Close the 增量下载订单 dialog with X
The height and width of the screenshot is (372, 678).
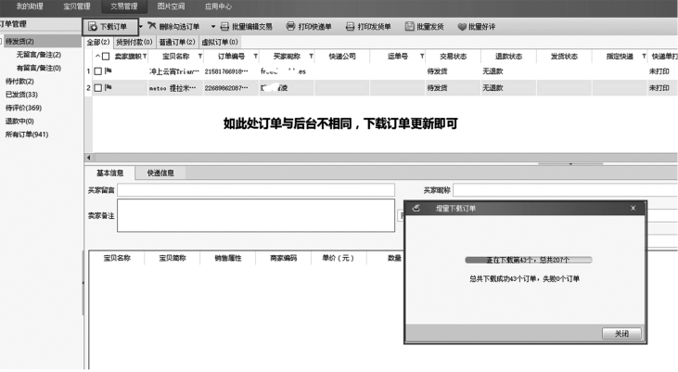(x=633, y=208)
